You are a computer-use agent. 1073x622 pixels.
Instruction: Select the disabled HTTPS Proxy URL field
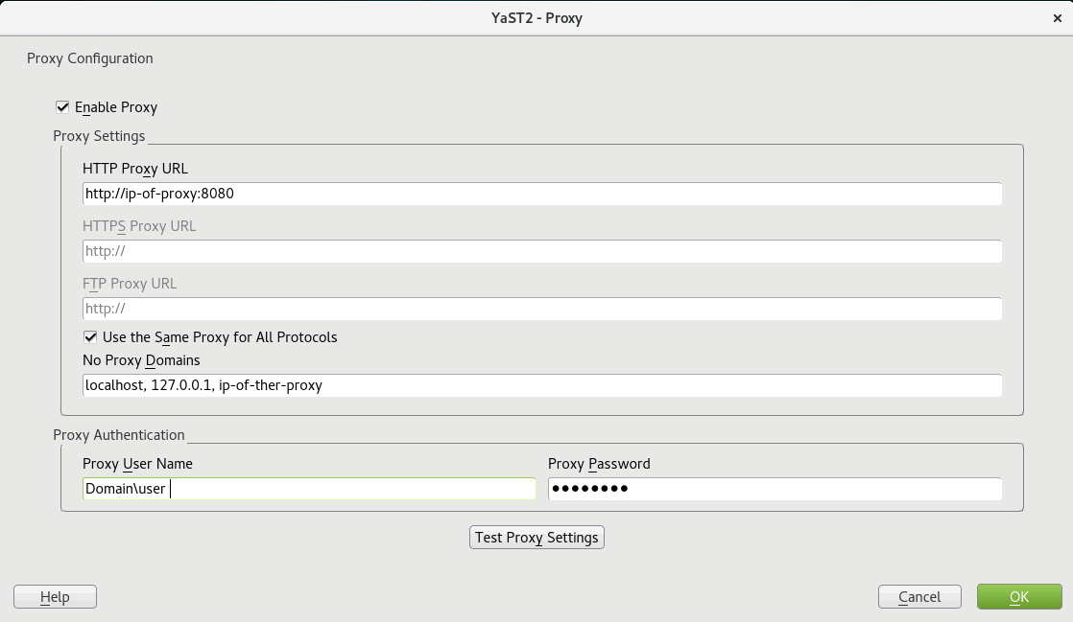click(x=542, y=251)
